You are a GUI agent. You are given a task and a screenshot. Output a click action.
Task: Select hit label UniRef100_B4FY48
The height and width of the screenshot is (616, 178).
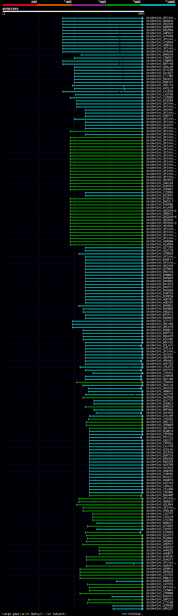point(160,64)
